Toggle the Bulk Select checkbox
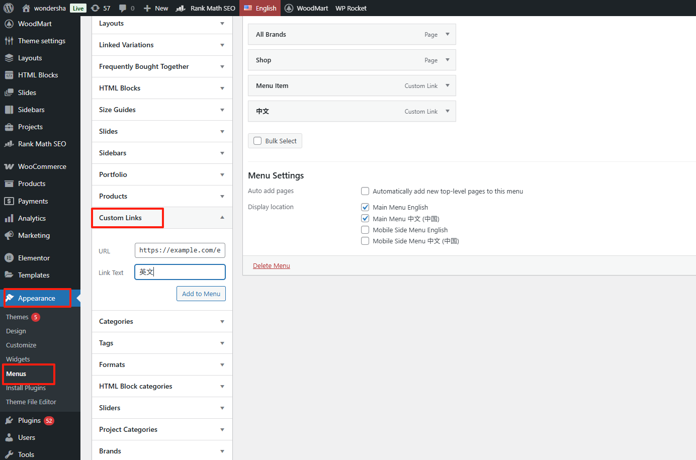 (257, 141)
